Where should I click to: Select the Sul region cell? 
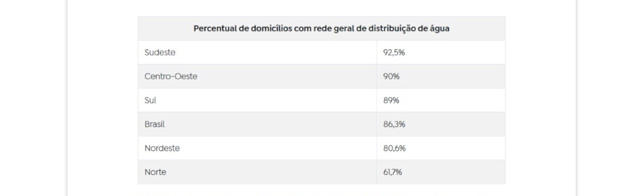click(x=257, y=100)
